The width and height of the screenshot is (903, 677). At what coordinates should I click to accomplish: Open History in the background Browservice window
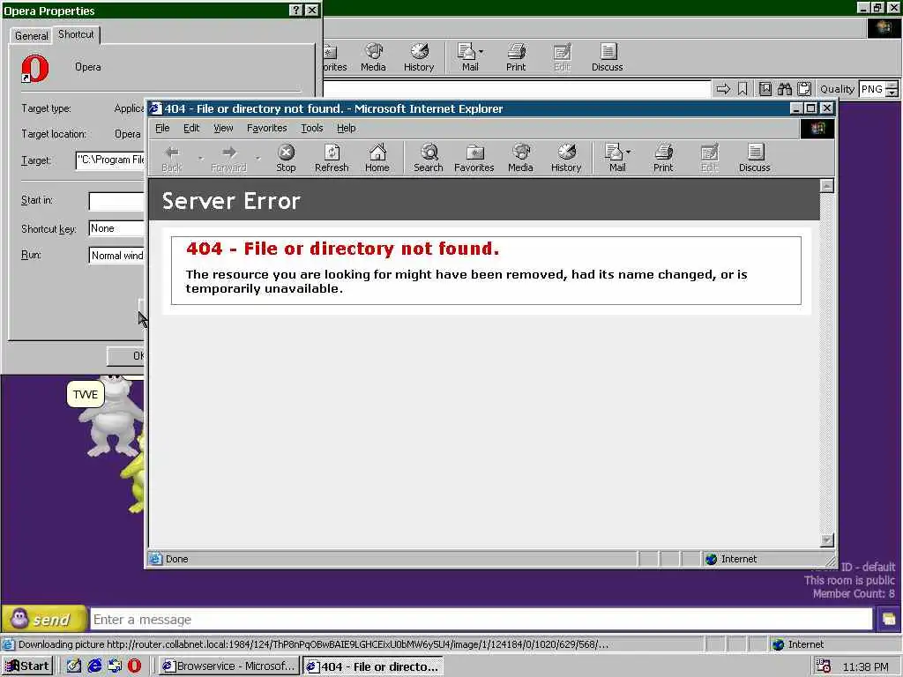(x=419, y=57)
